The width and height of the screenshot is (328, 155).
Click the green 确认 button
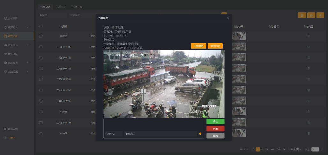(x=215, y=121)
